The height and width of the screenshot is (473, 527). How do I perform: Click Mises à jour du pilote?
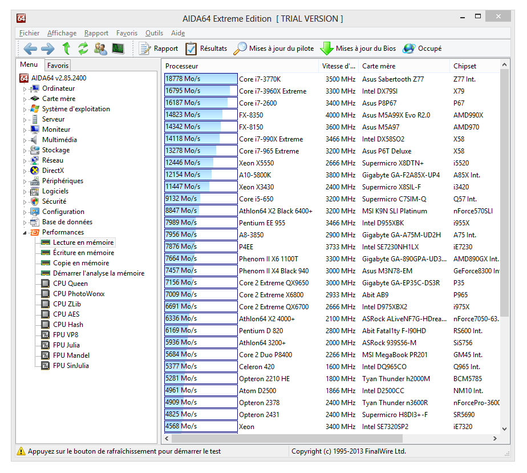[x=274, y=48]
